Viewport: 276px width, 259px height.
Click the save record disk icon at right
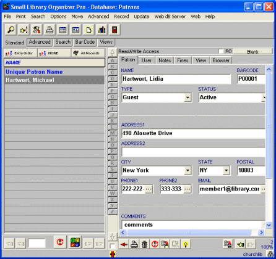coord(228,244)
